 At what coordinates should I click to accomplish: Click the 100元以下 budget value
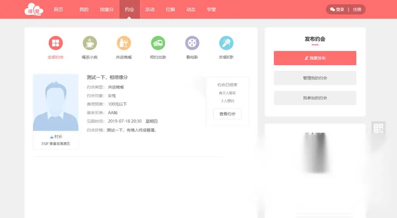pos(118,104)
